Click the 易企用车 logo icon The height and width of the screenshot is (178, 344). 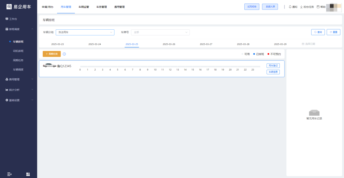click(x=9, y=7)
